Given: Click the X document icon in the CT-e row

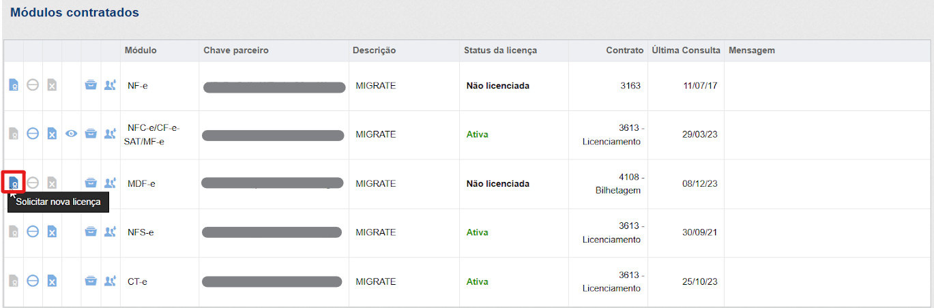Looking at the screenshot, I should point(52,281).
